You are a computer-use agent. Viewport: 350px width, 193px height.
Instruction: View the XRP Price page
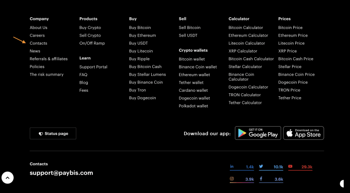[x=288, y=51]
